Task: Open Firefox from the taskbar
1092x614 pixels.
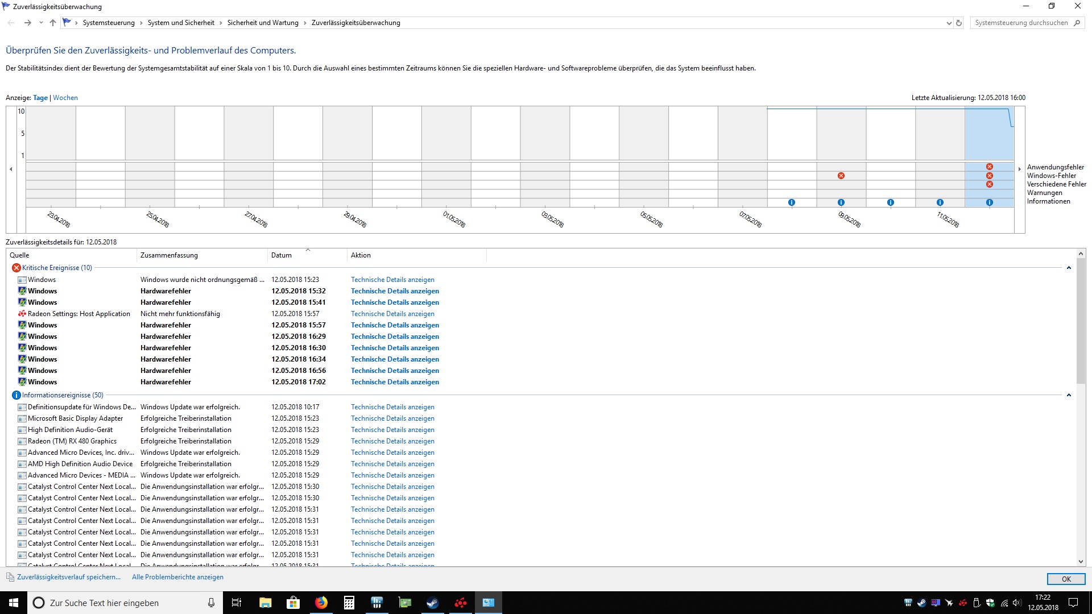Action: [321, 603]
